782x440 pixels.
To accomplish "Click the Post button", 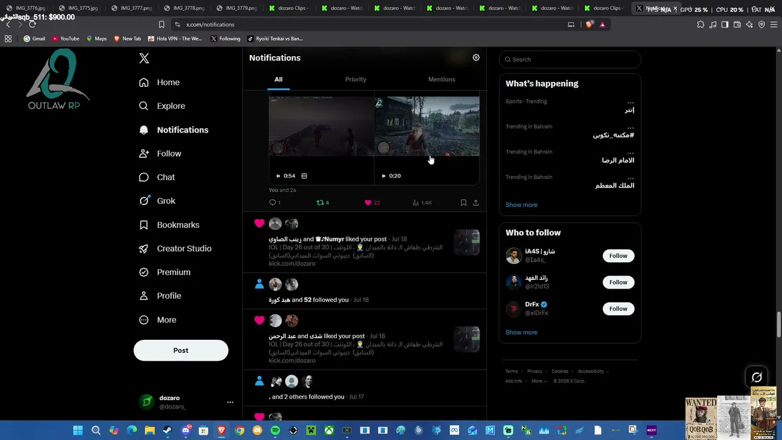I will (x=181, y=350).
